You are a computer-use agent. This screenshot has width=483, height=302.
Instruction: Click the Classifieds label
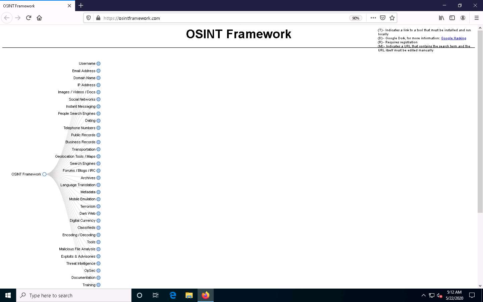[87, 228]
